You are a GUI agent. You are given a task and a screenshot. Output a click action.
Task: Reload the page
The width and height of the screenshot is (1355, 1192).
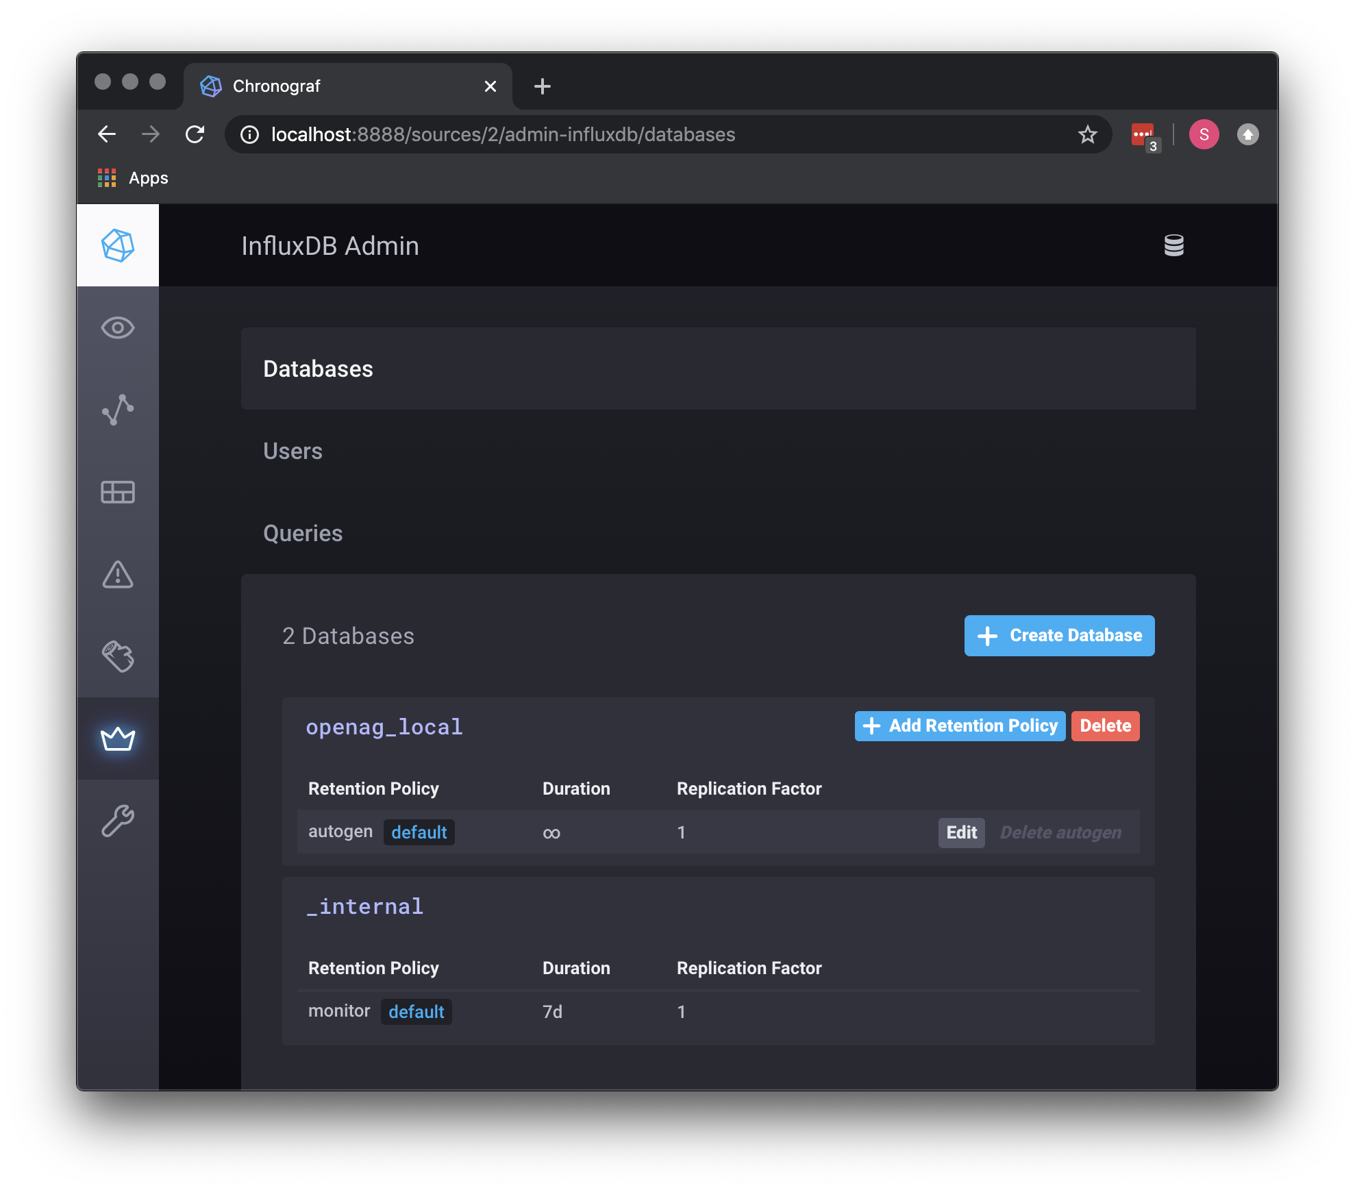(x=195, y=134)
